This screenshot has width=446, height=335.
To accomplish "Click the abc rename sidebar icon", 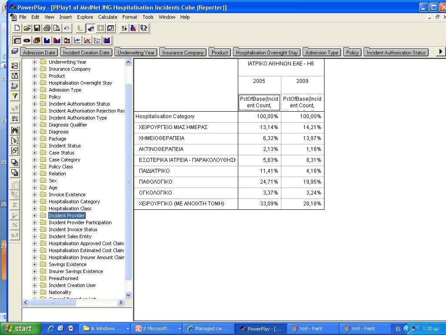I will pyautogui.click(x=15, y=118).
